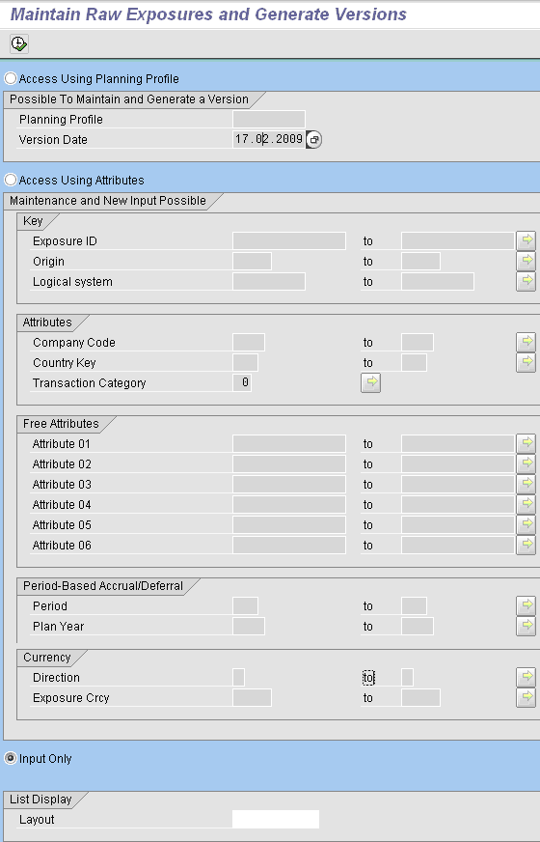The width and height of the screenshot is (540, 842).
Task: Open multiple selection for Exposure Crcy
Action: tap(526, 697)
